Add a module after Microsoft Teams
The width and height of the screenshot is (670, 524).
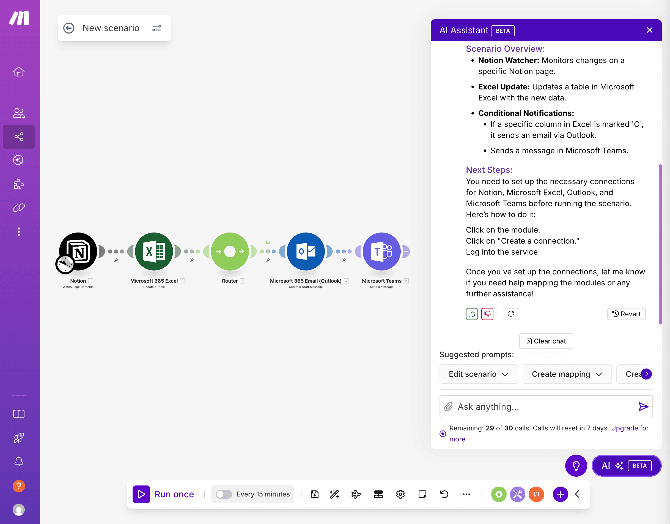(406, 252)
